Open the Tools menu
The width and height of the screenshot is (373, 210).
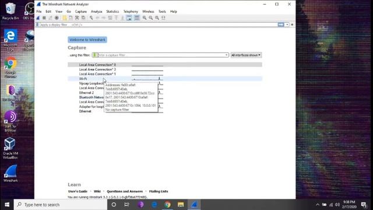(x=162, y=12)
